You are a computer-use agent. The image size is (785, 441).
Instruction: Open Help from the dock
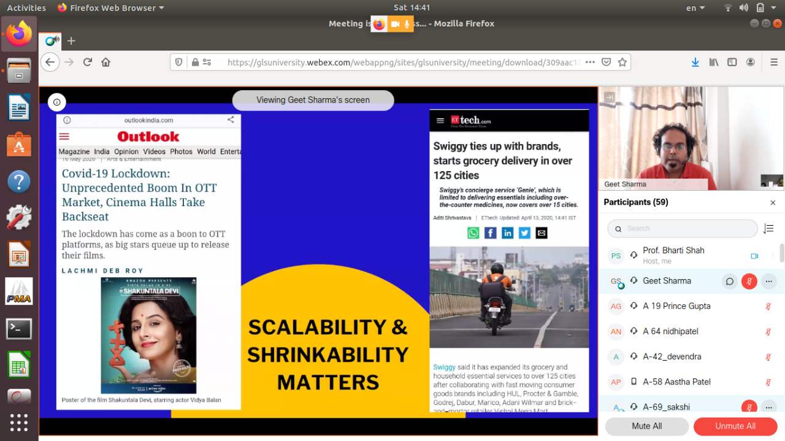pos(19,182)
